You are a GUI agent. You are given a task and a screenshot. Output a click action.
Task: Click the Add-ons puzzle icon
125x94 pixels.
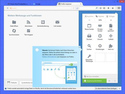[x=111, y=46]
